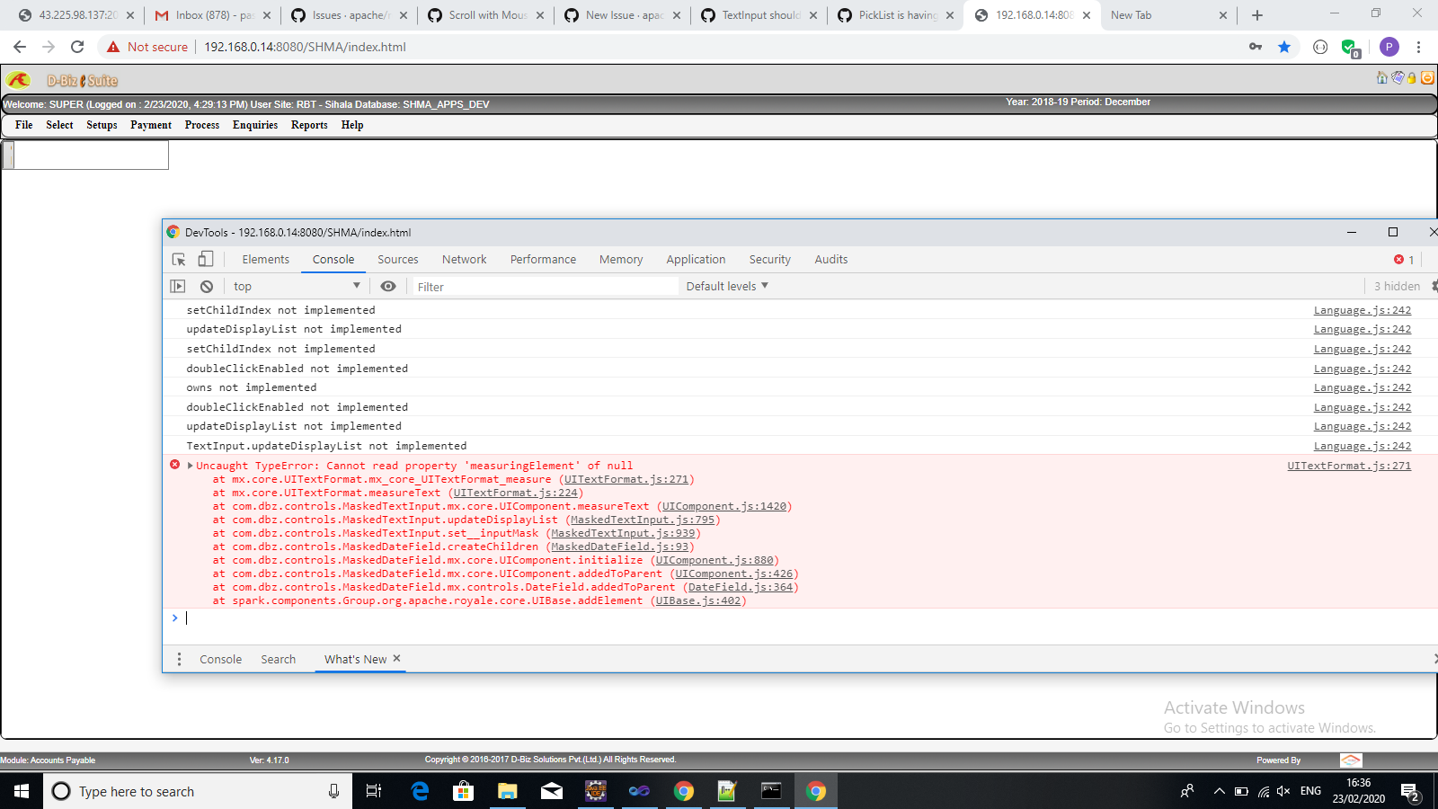Open the UIBase.js:402 stack link

point(698,600)
